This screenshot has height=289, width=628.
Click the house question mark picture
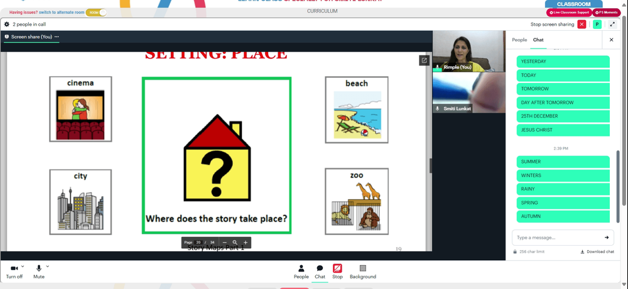217,158
